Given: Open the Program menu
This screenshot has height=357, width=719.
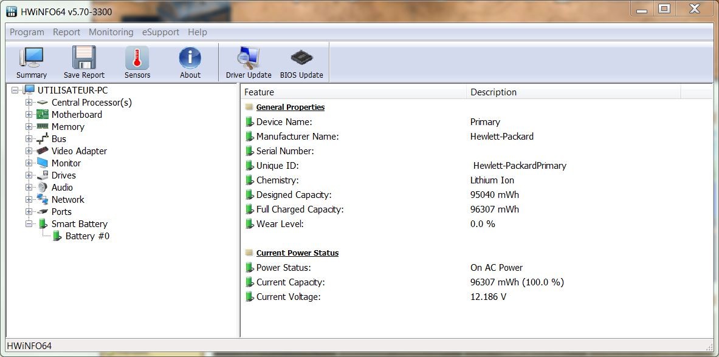Looking at the screenshot, I should point(27,32).
